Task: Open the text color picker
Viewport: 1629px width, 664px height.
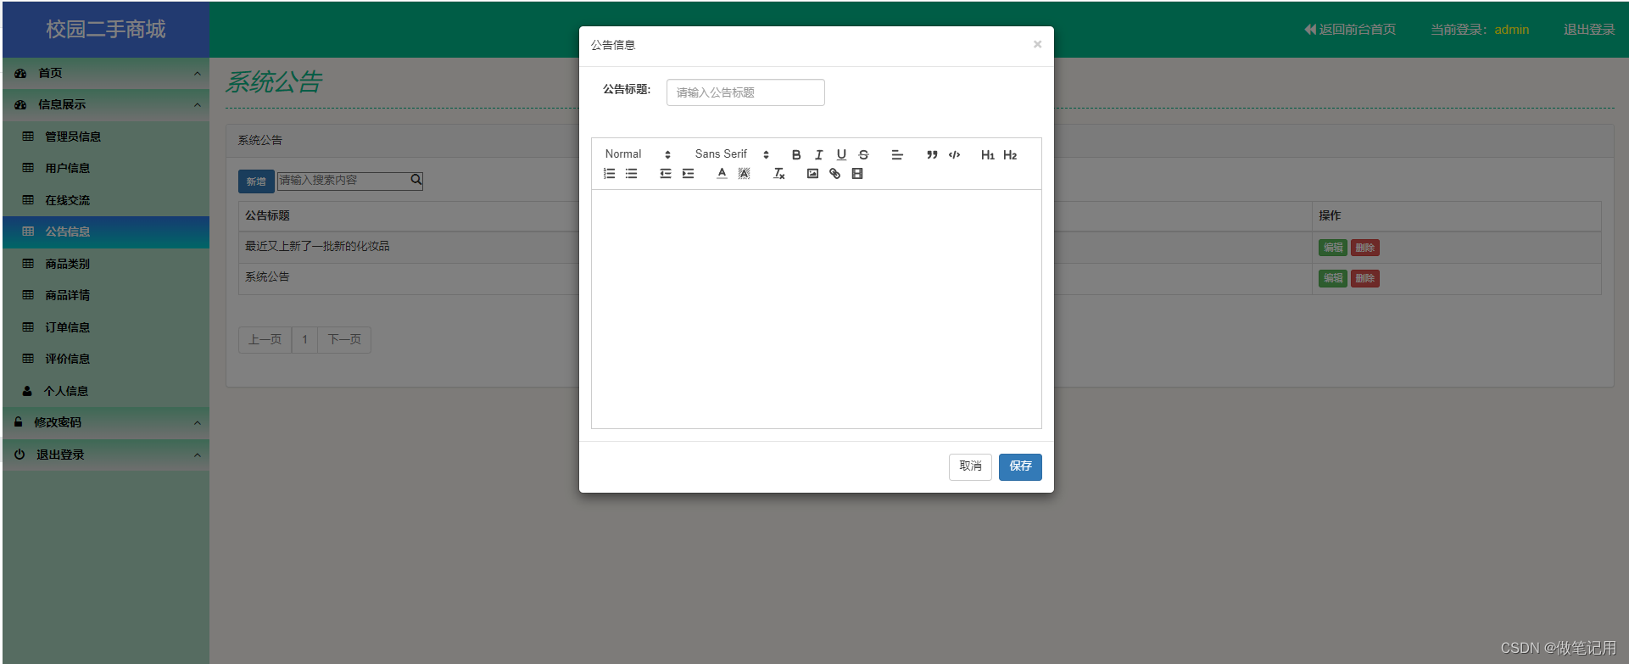Action: 722,173
